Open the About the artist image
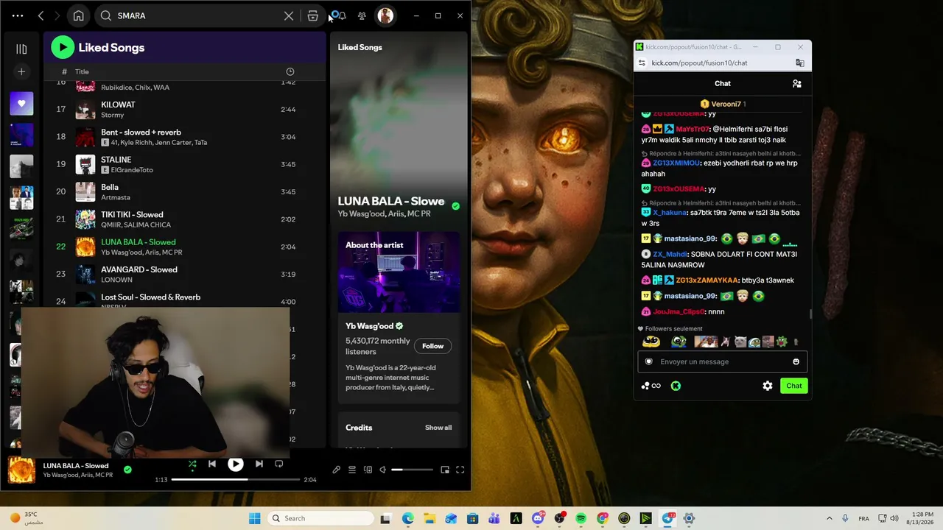This screenshot has width=943, height=530. tap(399, 272)
